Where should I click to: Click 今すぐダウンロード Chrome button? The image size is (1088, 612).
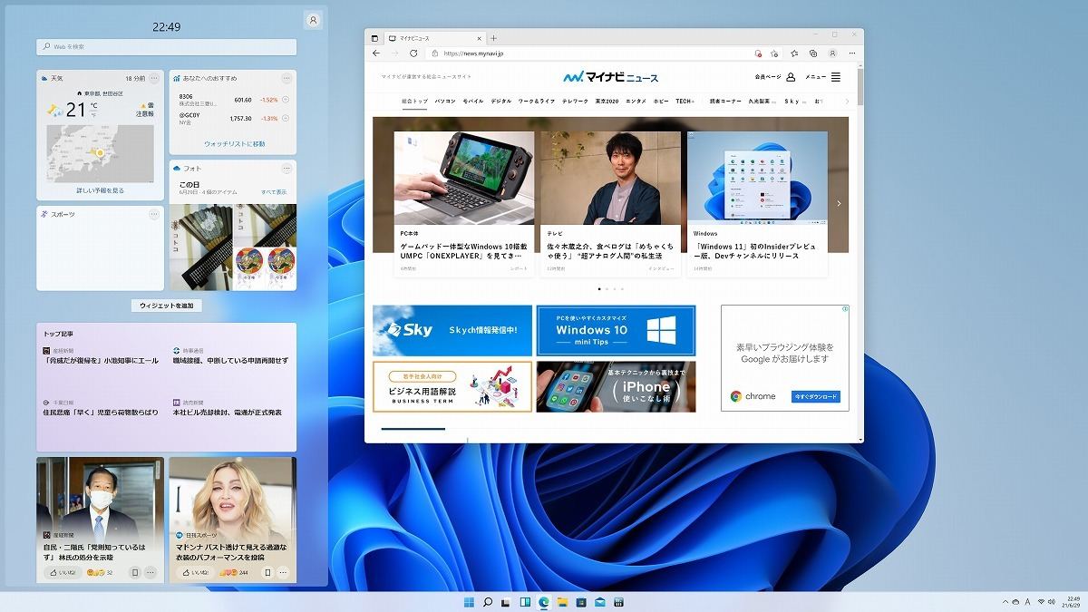(816, 396)
